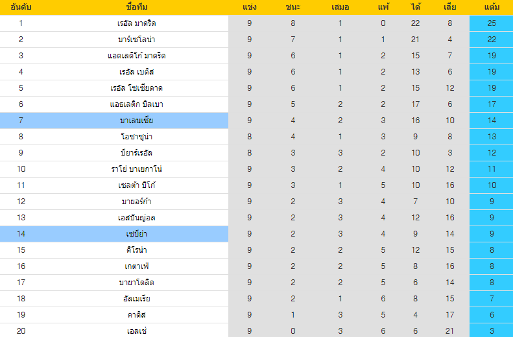Select team name อัลเมเรีย
This screenshot has width=513, height=337.
(x=137, y=299)
